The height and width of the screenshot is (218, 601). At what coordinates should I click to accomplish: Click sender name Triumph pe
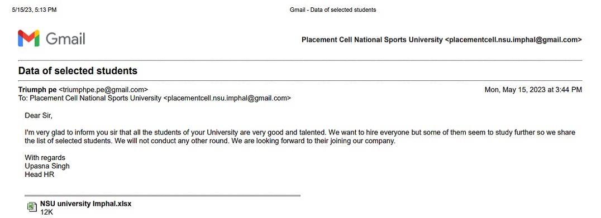tap(37, 90)
